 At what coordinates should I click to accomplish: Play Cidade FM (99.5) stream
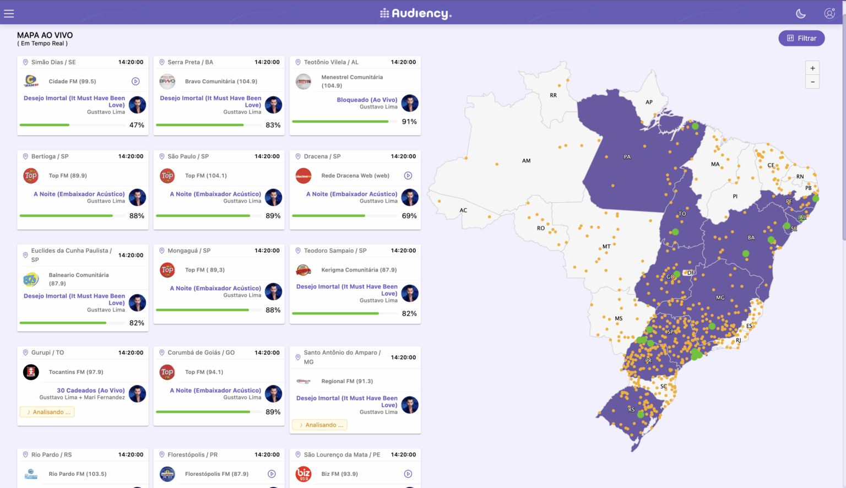coord(135,82)
